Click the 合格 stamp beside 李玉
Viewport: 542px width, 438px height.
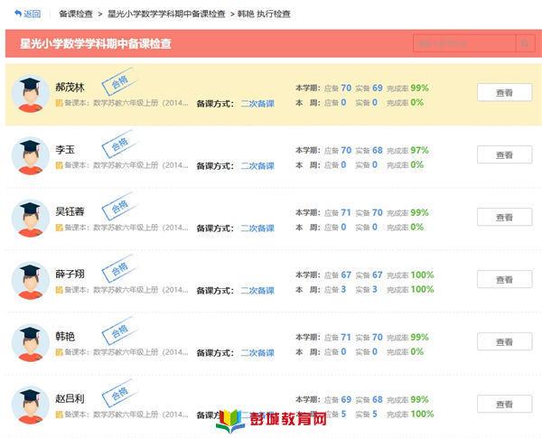[x=117, y=144]
